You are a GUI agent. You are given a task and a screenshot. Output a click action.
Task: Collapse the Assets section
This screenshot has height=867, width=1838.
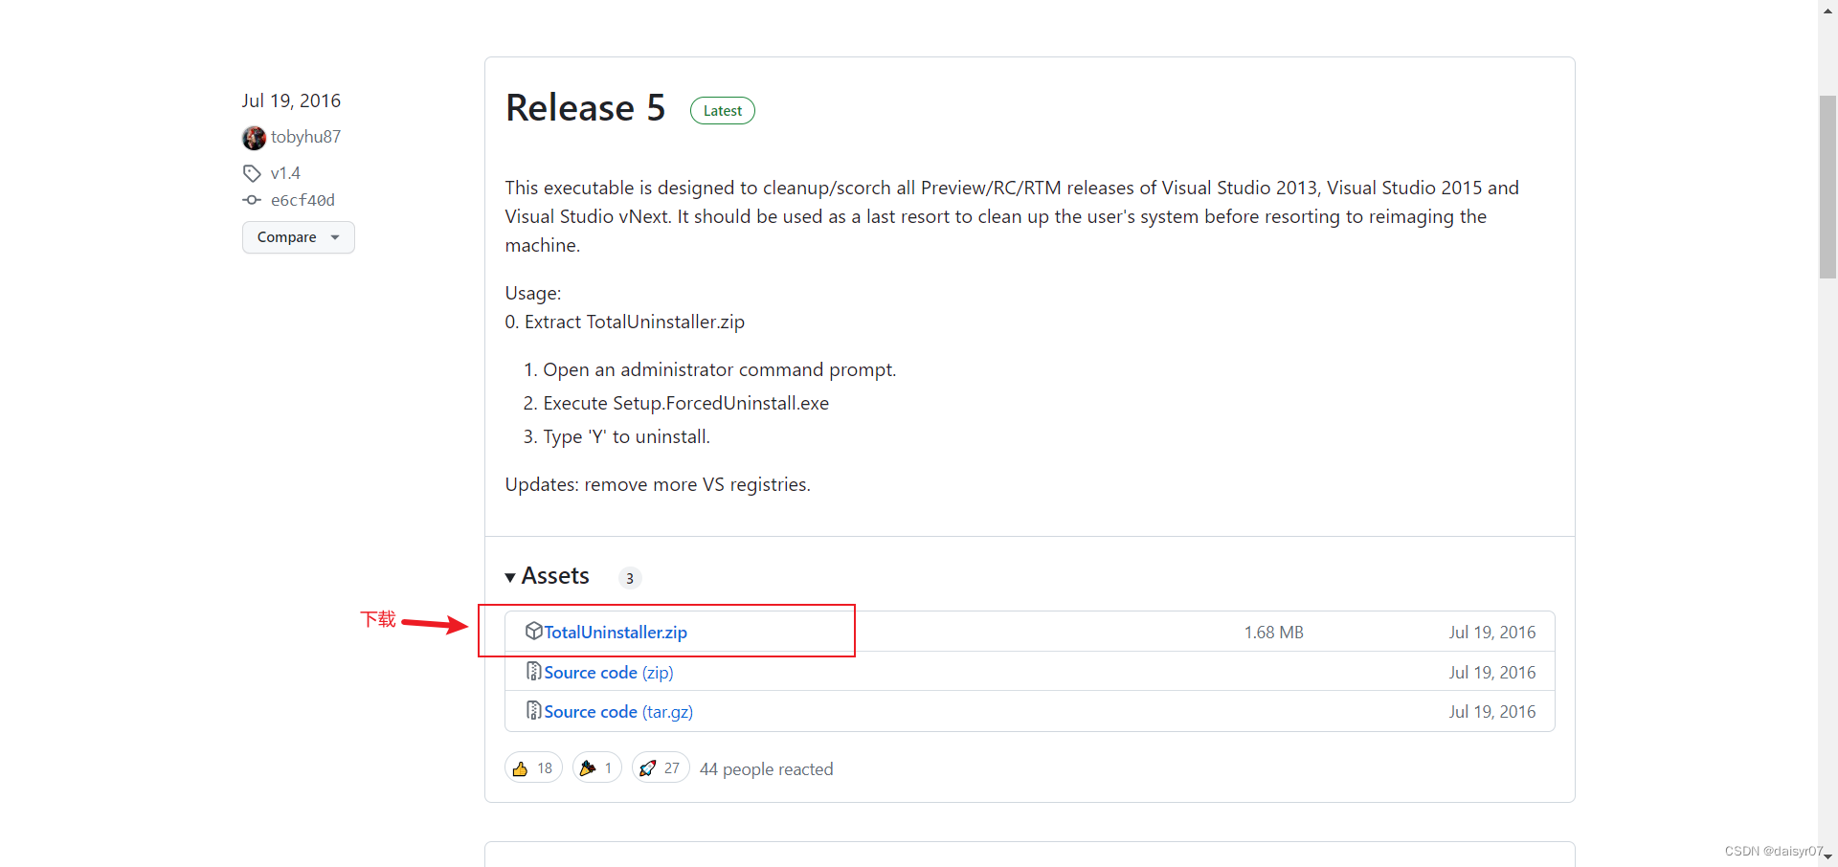(548, 576)
